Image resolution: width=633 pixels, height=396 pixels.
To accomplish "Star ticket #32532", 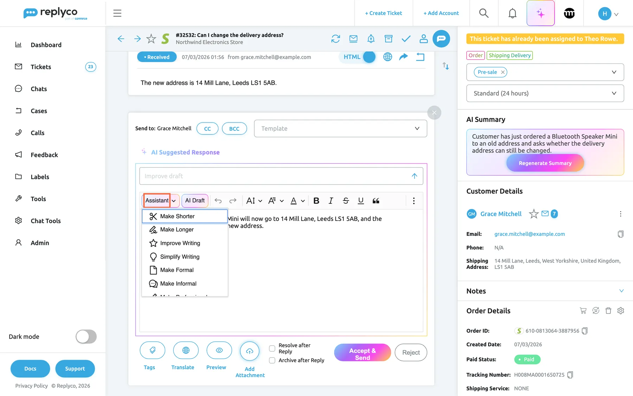I will tap(151, 39).
